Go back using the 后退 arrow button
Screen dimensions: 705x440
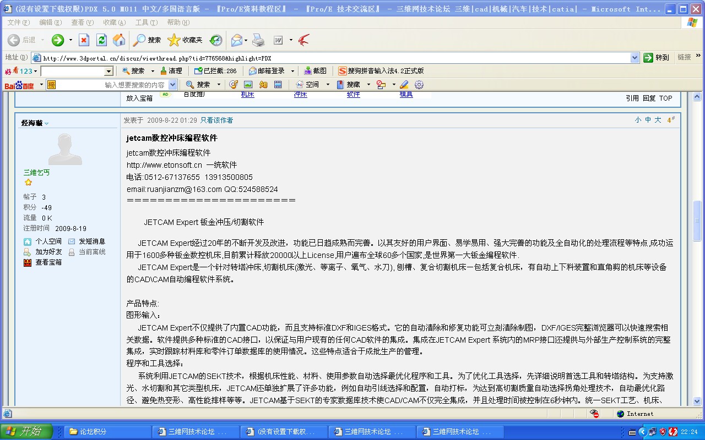click(x=21, y=40)
